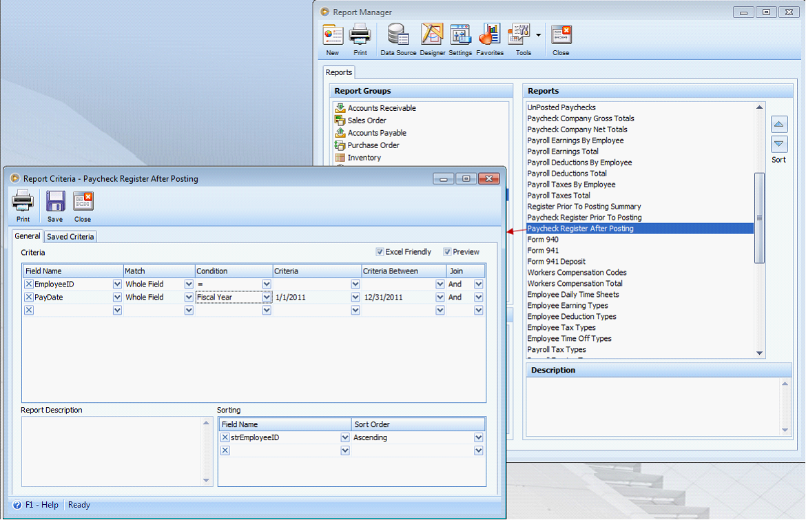806x520 pixels.
Task: Switch to the Saved Criteria tab
Action: click(71, 236)
